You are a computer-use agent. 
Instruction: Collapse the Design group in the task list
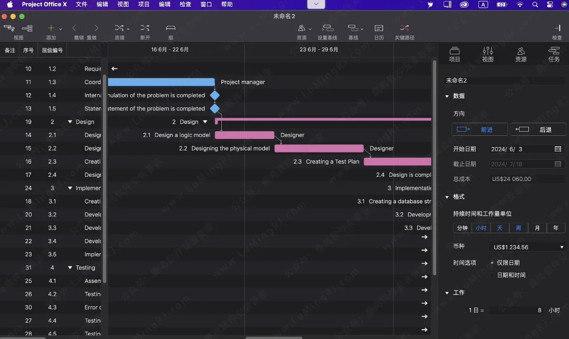pyautogui.click(x=70, y=122)
